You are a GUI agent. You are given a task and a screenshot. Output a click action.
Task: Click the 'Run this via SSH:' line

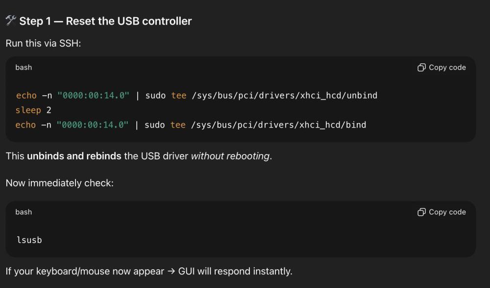click(43, 44)
